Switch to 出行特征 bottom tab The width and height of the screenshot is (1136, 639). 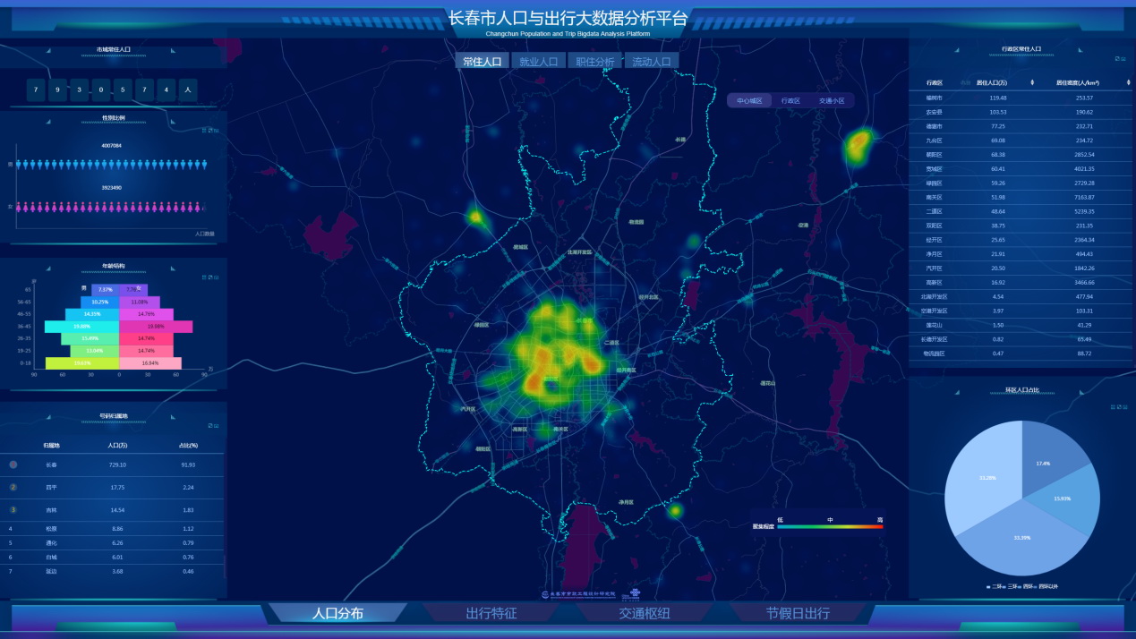pos(491,614)
